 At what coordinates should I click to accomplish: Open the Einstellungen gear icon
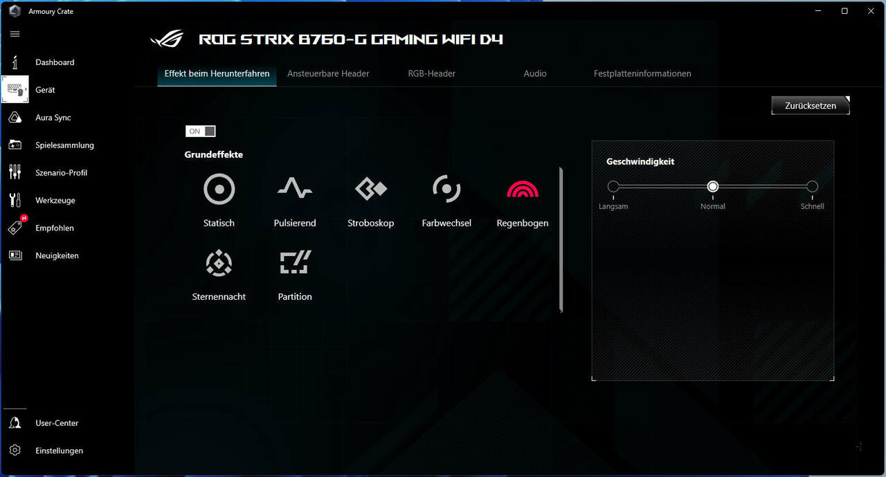15,451
